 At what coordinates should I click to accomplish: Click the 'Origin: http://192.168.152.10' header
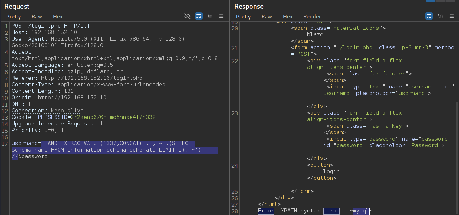(59, 98)
